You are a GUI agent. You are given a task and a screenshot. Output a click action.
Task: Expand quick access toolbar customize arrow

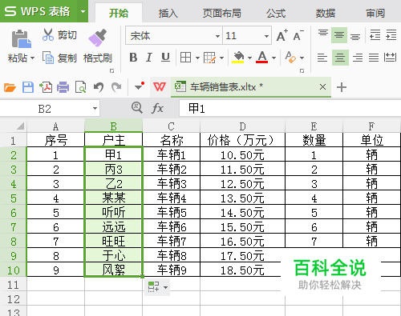click(x=139, y=86)
